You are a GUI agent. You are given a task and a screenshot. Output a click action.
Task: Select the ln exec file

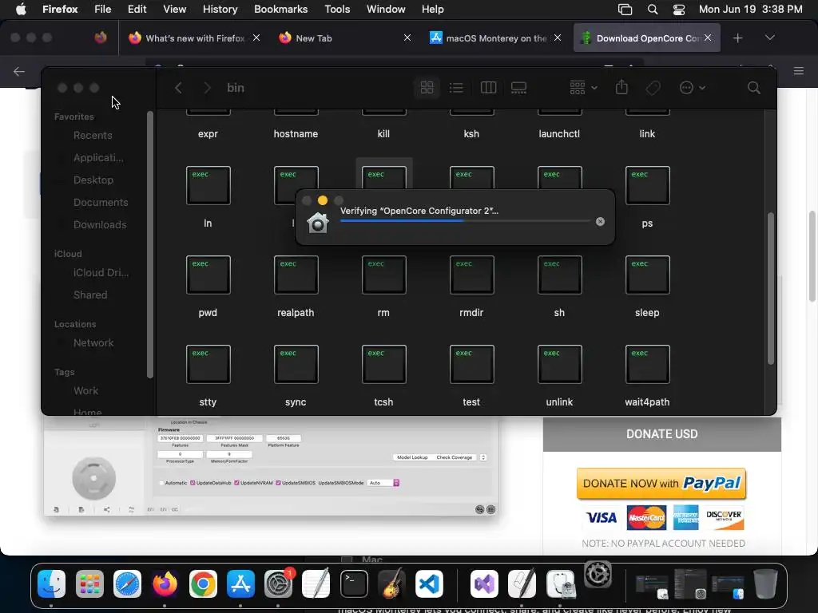[208, 186]
